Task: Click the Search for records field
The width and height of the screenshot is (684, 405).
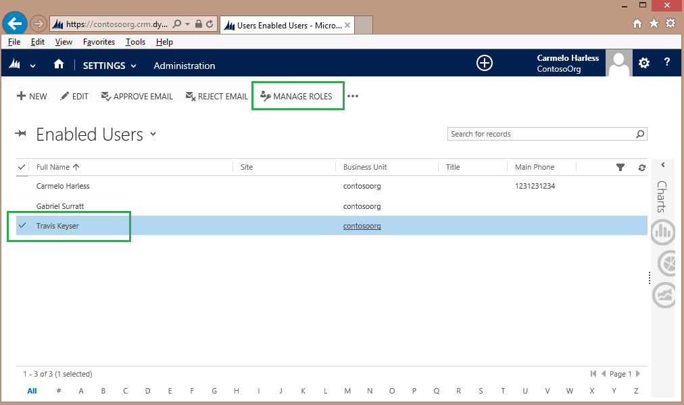Action: (541, 134)
